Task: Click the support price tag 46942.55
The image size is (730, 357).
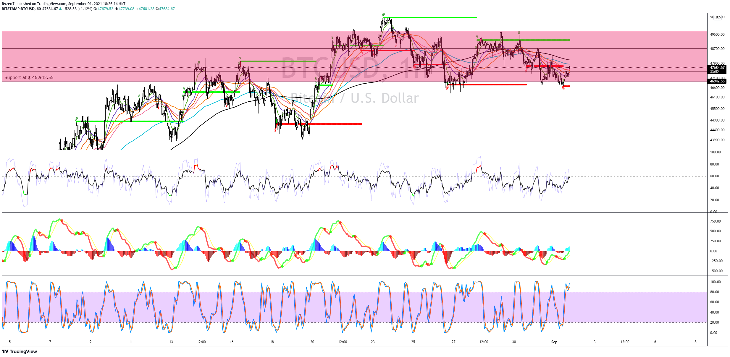Action: 717,81
